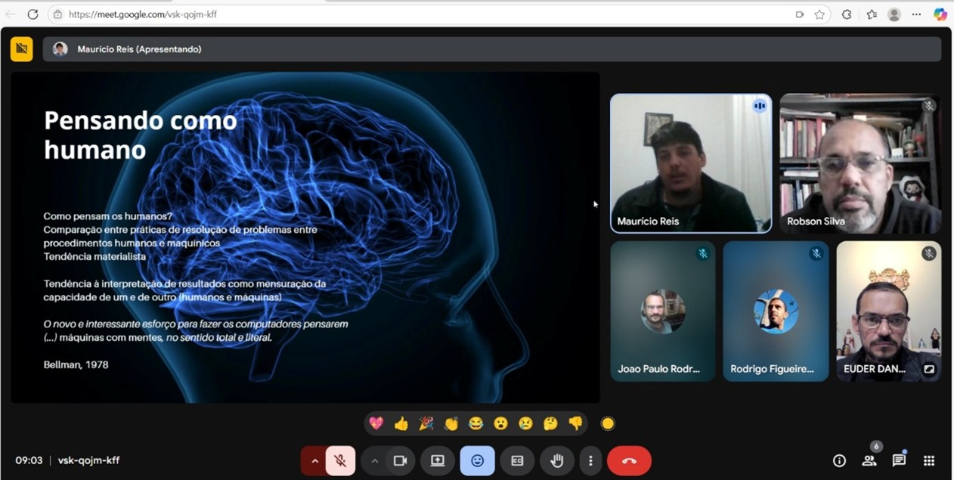Send the thumbs up reaction
Screen dimensions: 954x480
click(x=401, y=423)
